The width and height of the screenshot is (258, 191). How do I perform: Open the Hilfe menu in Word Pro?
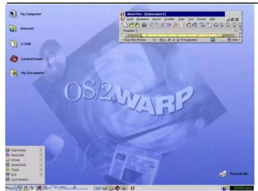tap(212, 19)
